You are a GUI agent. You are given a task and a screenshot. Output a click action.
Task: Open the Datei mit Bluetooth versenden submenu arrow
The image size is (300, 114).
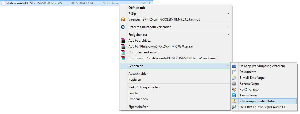(x=228, y=27)
